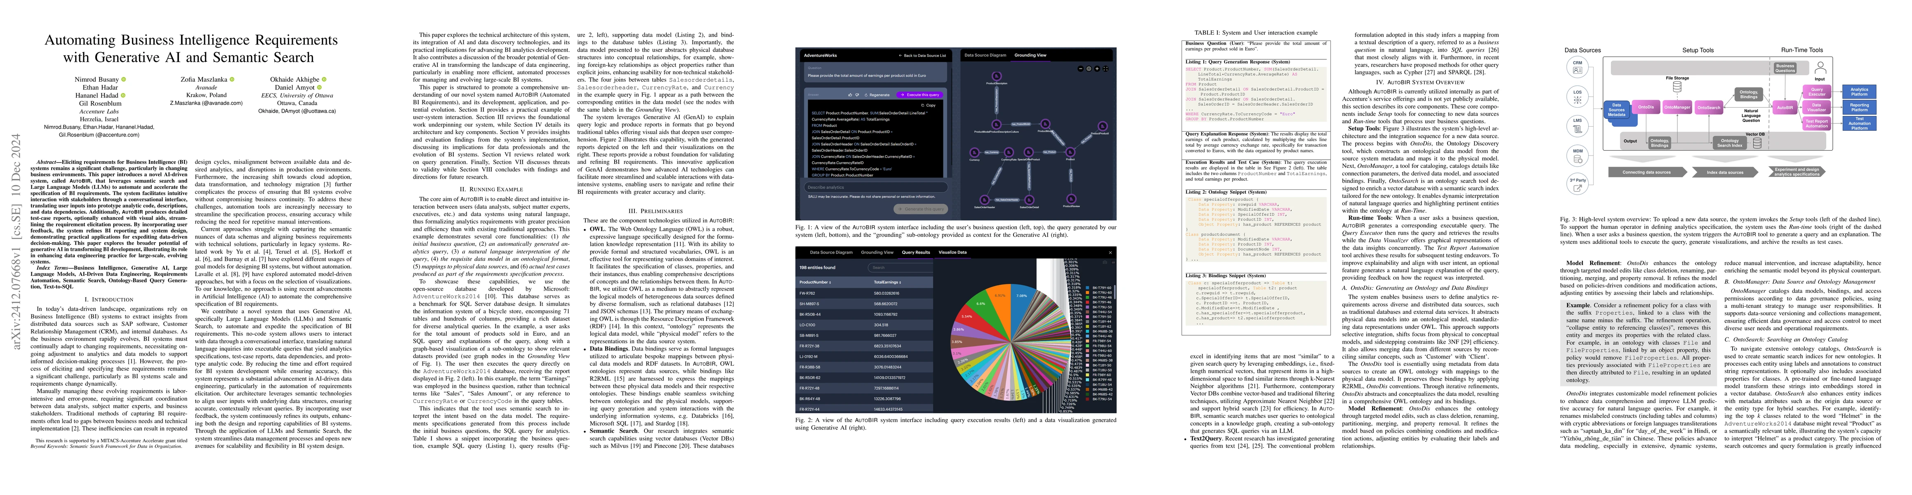The height and width of the screenshot is (495, 1912).
Task: Click the Analytics Platform box
Action: 1859,92
